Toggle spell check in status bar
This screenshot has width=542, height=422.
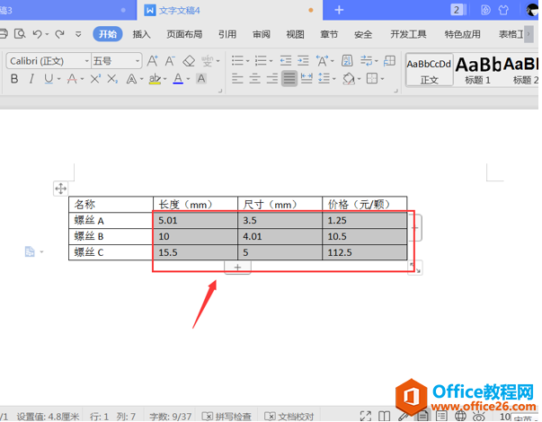(227, 417)
